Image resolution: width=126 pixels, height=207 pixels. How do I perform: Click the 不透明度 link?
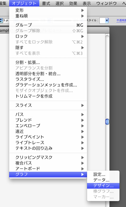point(121,20)
